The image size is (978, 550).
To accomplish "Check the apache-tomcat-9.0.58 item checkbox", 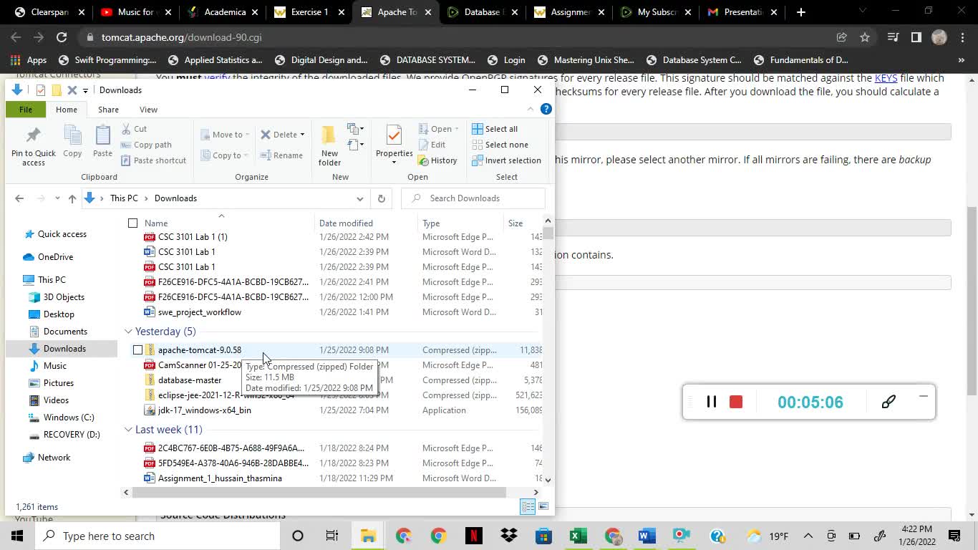I will (137, 350).
